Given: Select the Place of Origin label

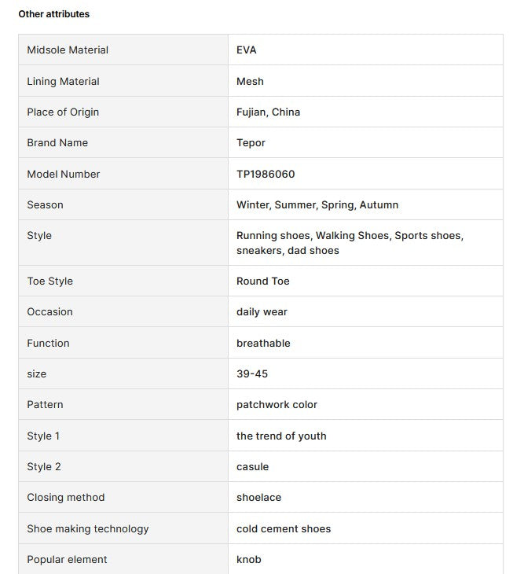Looking at the screenshot, I should [x=63, y=112].
